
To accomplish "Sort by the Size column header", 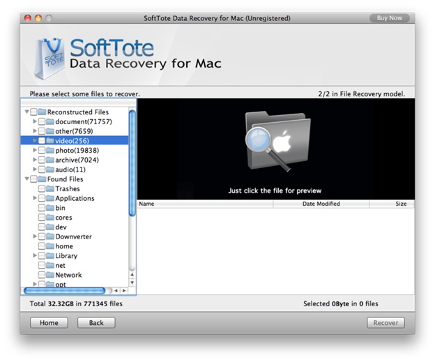I will click(392, 204).
